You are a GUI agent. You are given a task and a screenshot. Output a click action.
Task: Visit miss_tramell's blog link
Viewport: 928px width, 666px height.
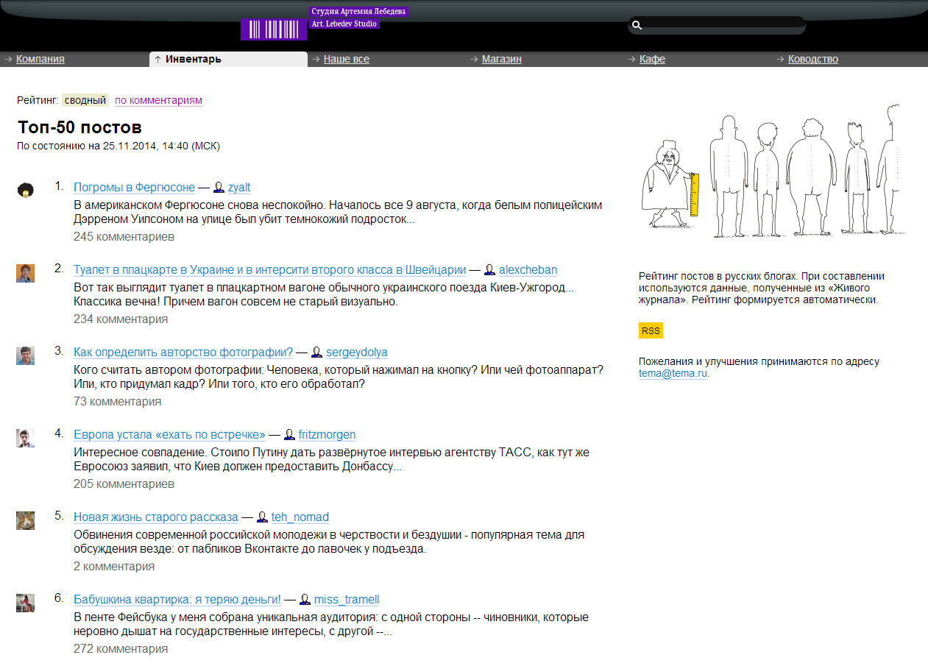(x=347, y=600)
